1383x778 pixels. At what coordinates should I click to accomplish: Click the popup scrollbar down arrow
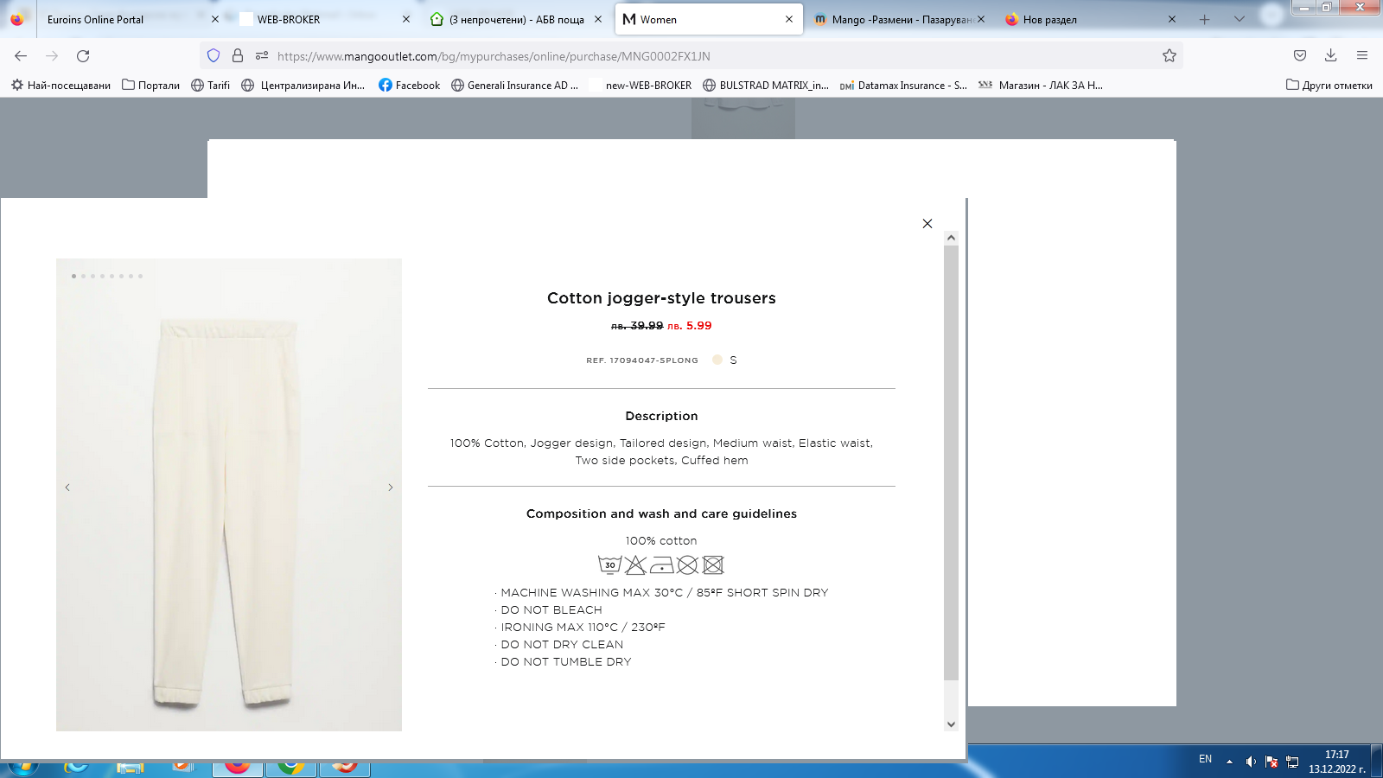coord(951,724)
